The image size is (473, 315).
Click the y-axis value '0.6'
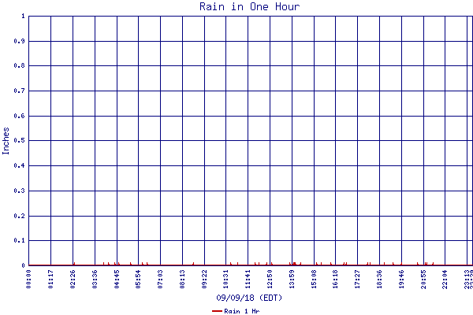point(19,116)
